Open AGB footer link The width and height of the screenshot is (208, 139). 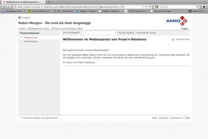[x=187, y=118]
